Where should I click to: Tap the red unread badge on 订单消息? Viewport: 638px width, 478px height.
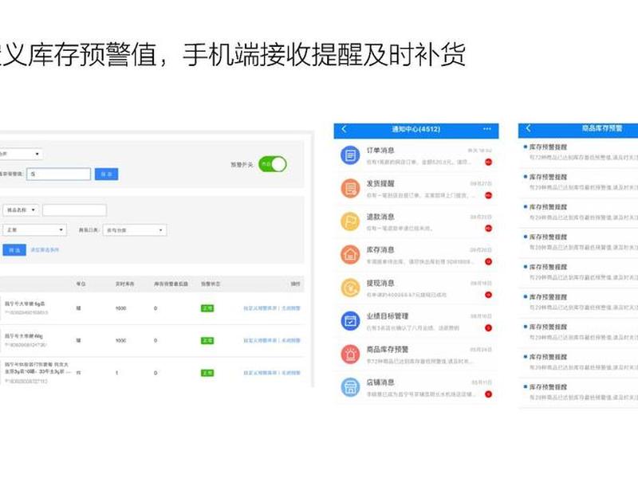tap(488, 163)
